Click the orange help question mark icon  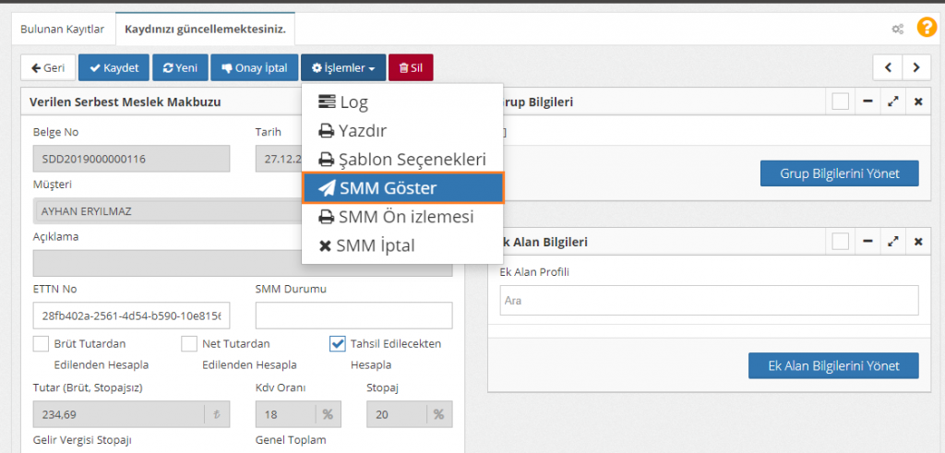(x=926, y=28)
